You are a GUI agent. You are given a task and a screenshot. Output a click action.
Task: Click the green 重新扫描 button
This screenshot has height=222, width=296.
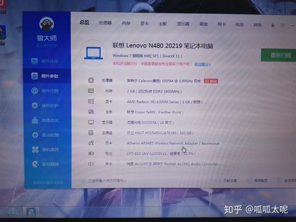pos(279,55)
